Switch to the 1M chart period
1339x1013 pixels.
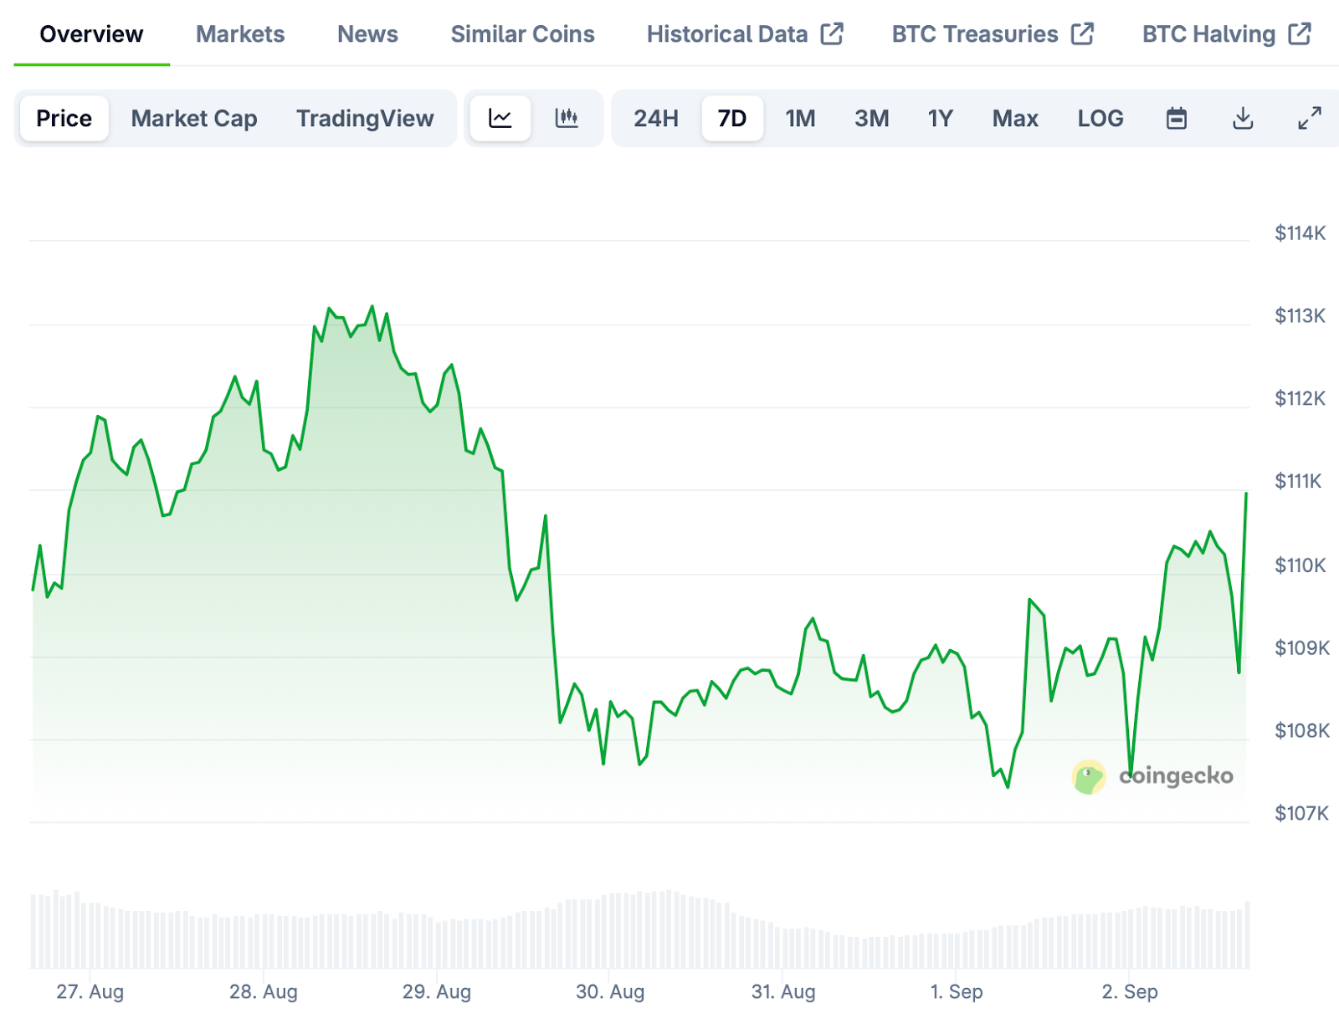pyautogui.click(x=800, y=118)
